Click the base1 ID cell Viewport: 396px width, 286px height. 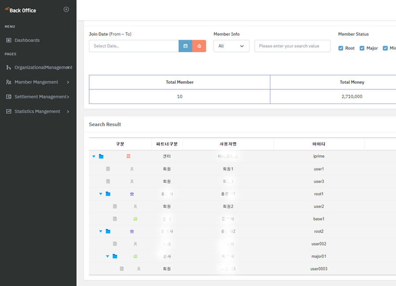coord(319,219)
